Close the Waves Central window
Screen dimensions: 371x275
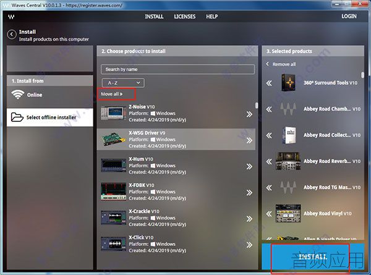pos(360,4)
